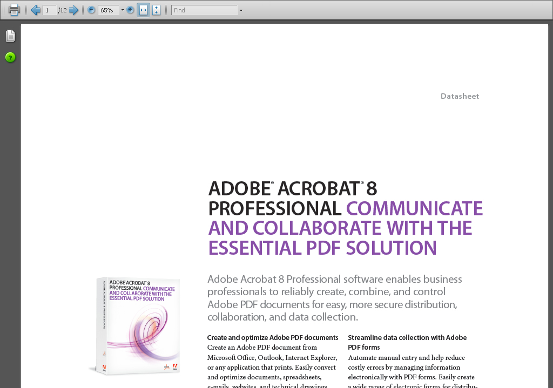The width and height of the screenshot is (553, 388).
Task: Toggle Fit Width view mode
Action: [143, 10]
